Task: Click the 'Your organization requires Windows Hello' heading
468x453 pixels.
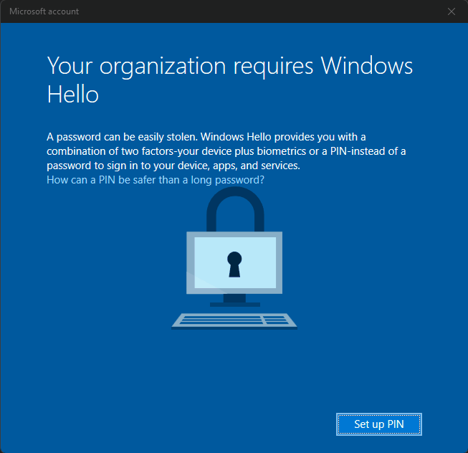Action: 230,80
